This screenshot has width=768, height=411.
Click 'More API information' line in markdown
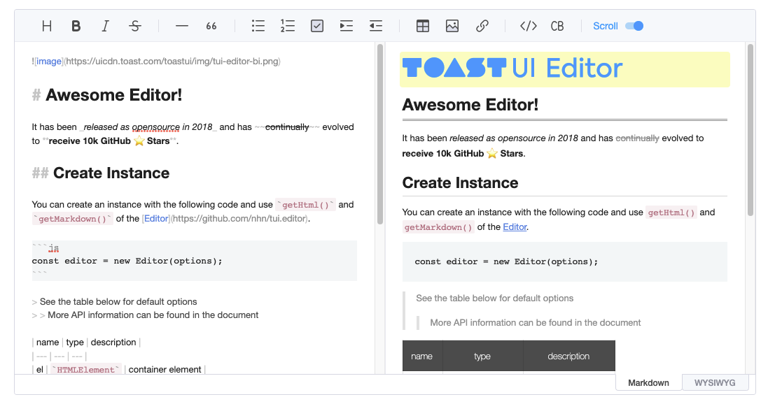153,315
